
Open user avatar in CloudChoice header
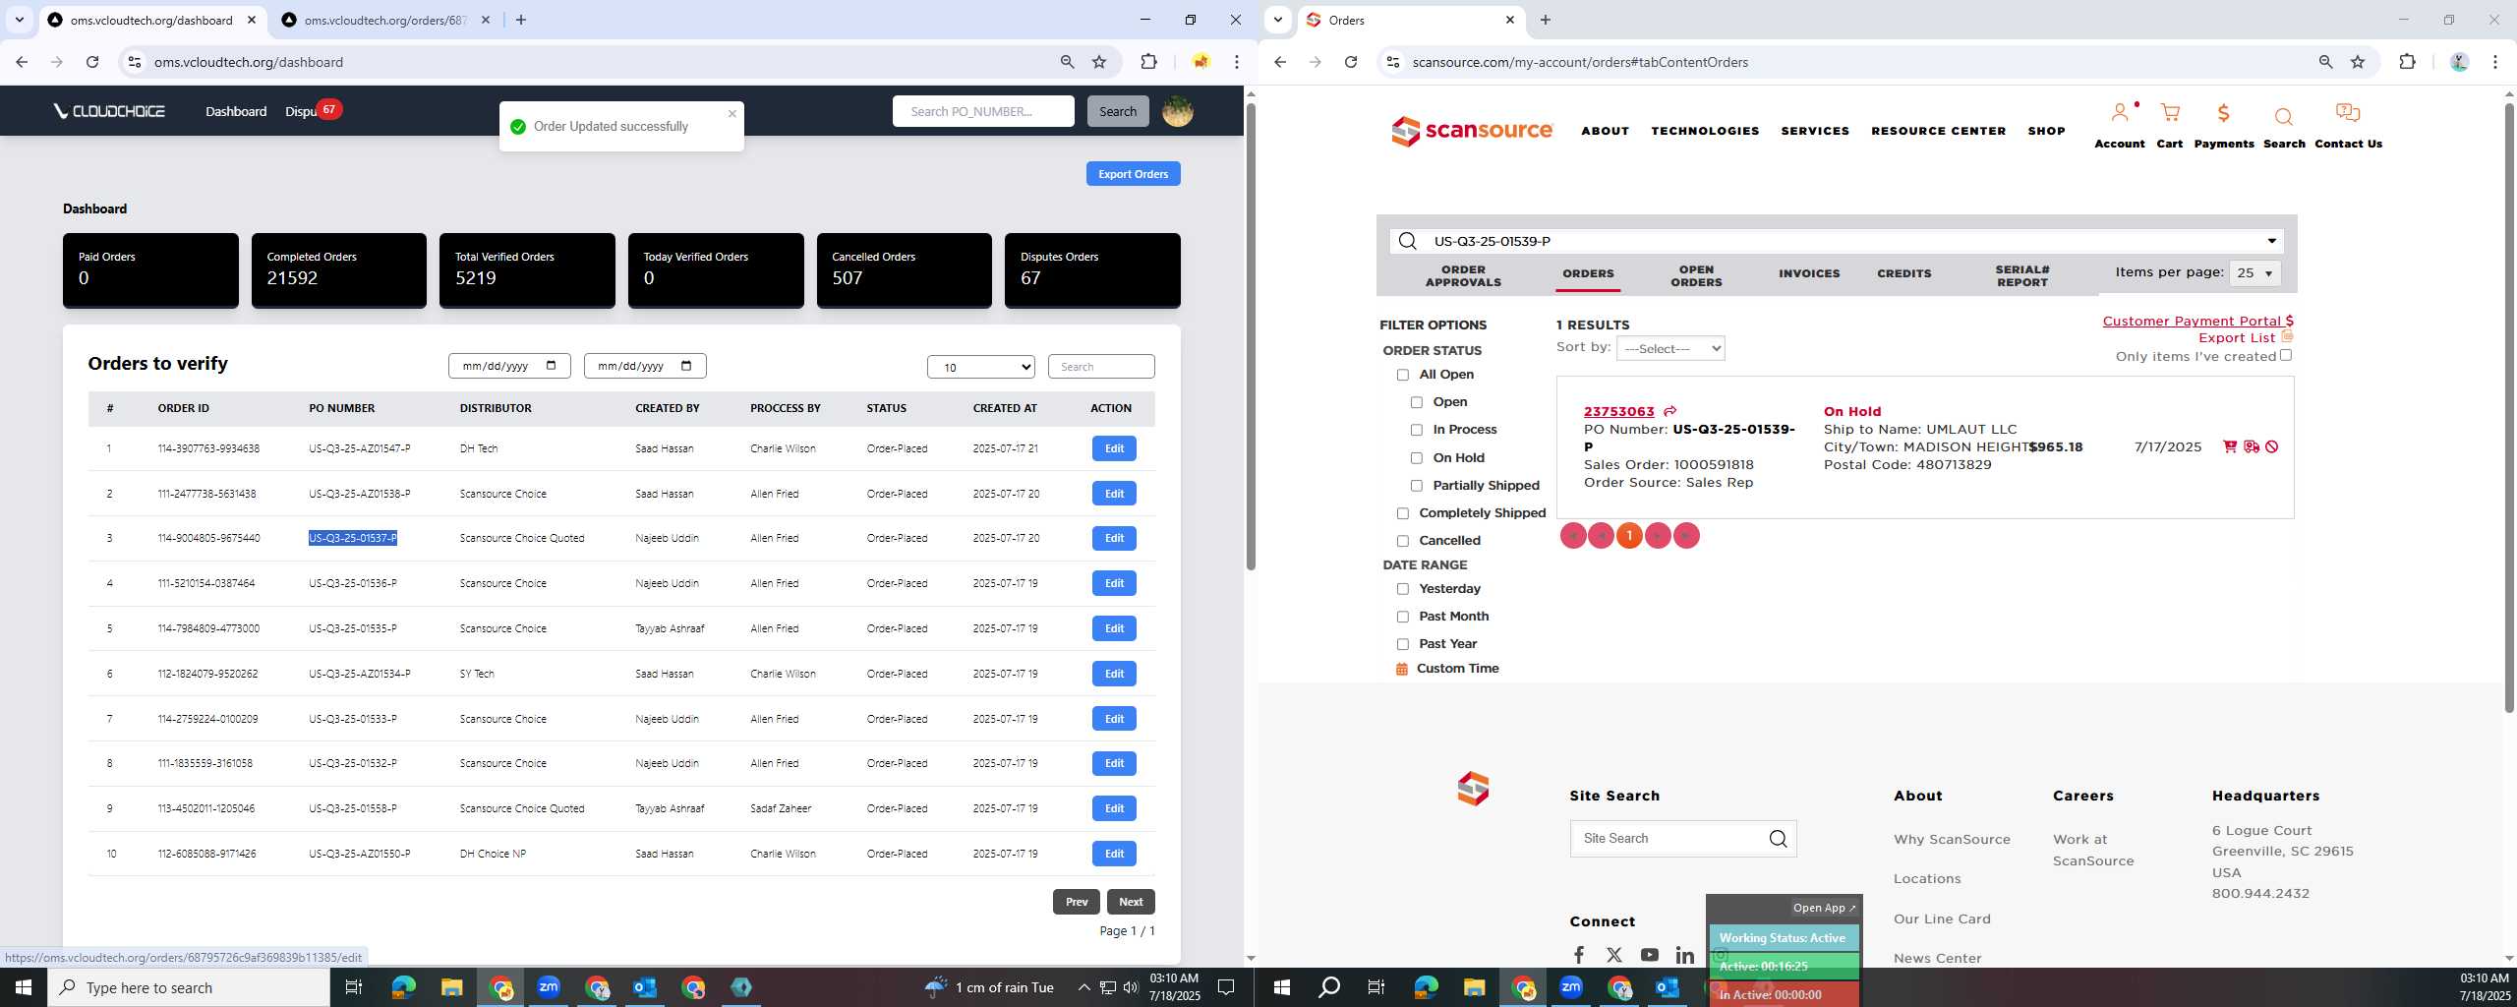[x=1177, y=111]
